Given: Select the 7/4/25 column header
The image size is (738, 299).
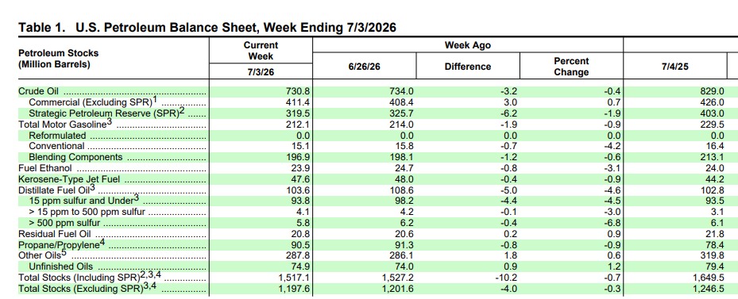Looking at the screenshot, I should (674, 67).
